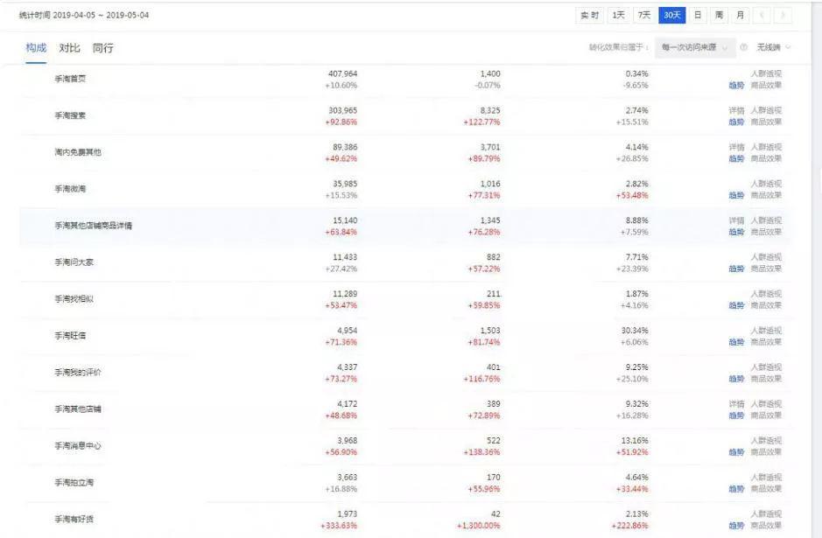This screenshot has height=538, width=822.
Task: Open 人群透视 for the 手淘旺信 row
Action: click(766, 331)
